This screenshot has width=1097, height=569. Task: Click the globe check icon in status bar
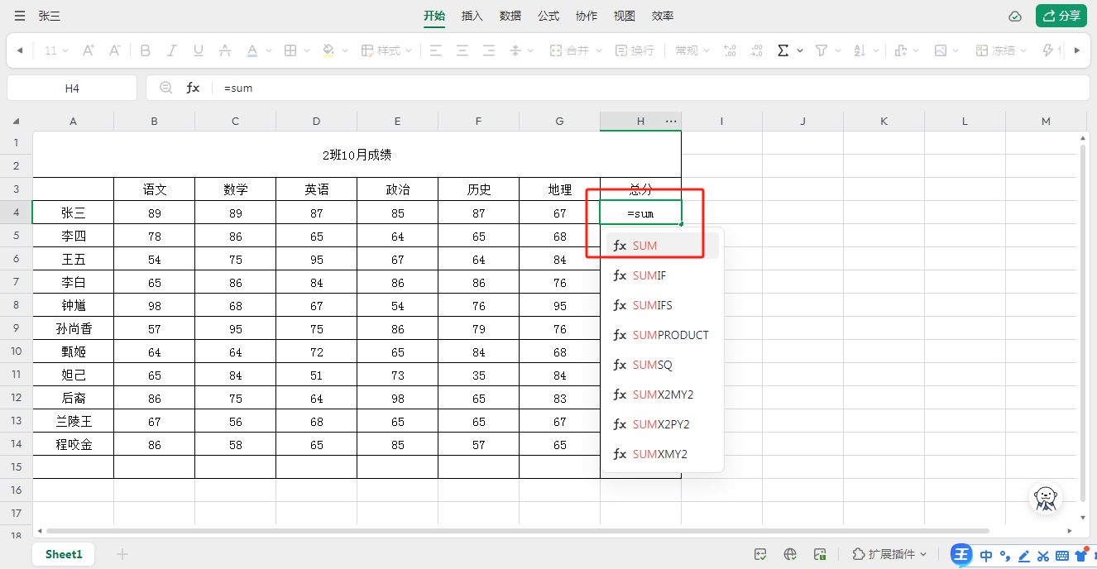(790, 554)
